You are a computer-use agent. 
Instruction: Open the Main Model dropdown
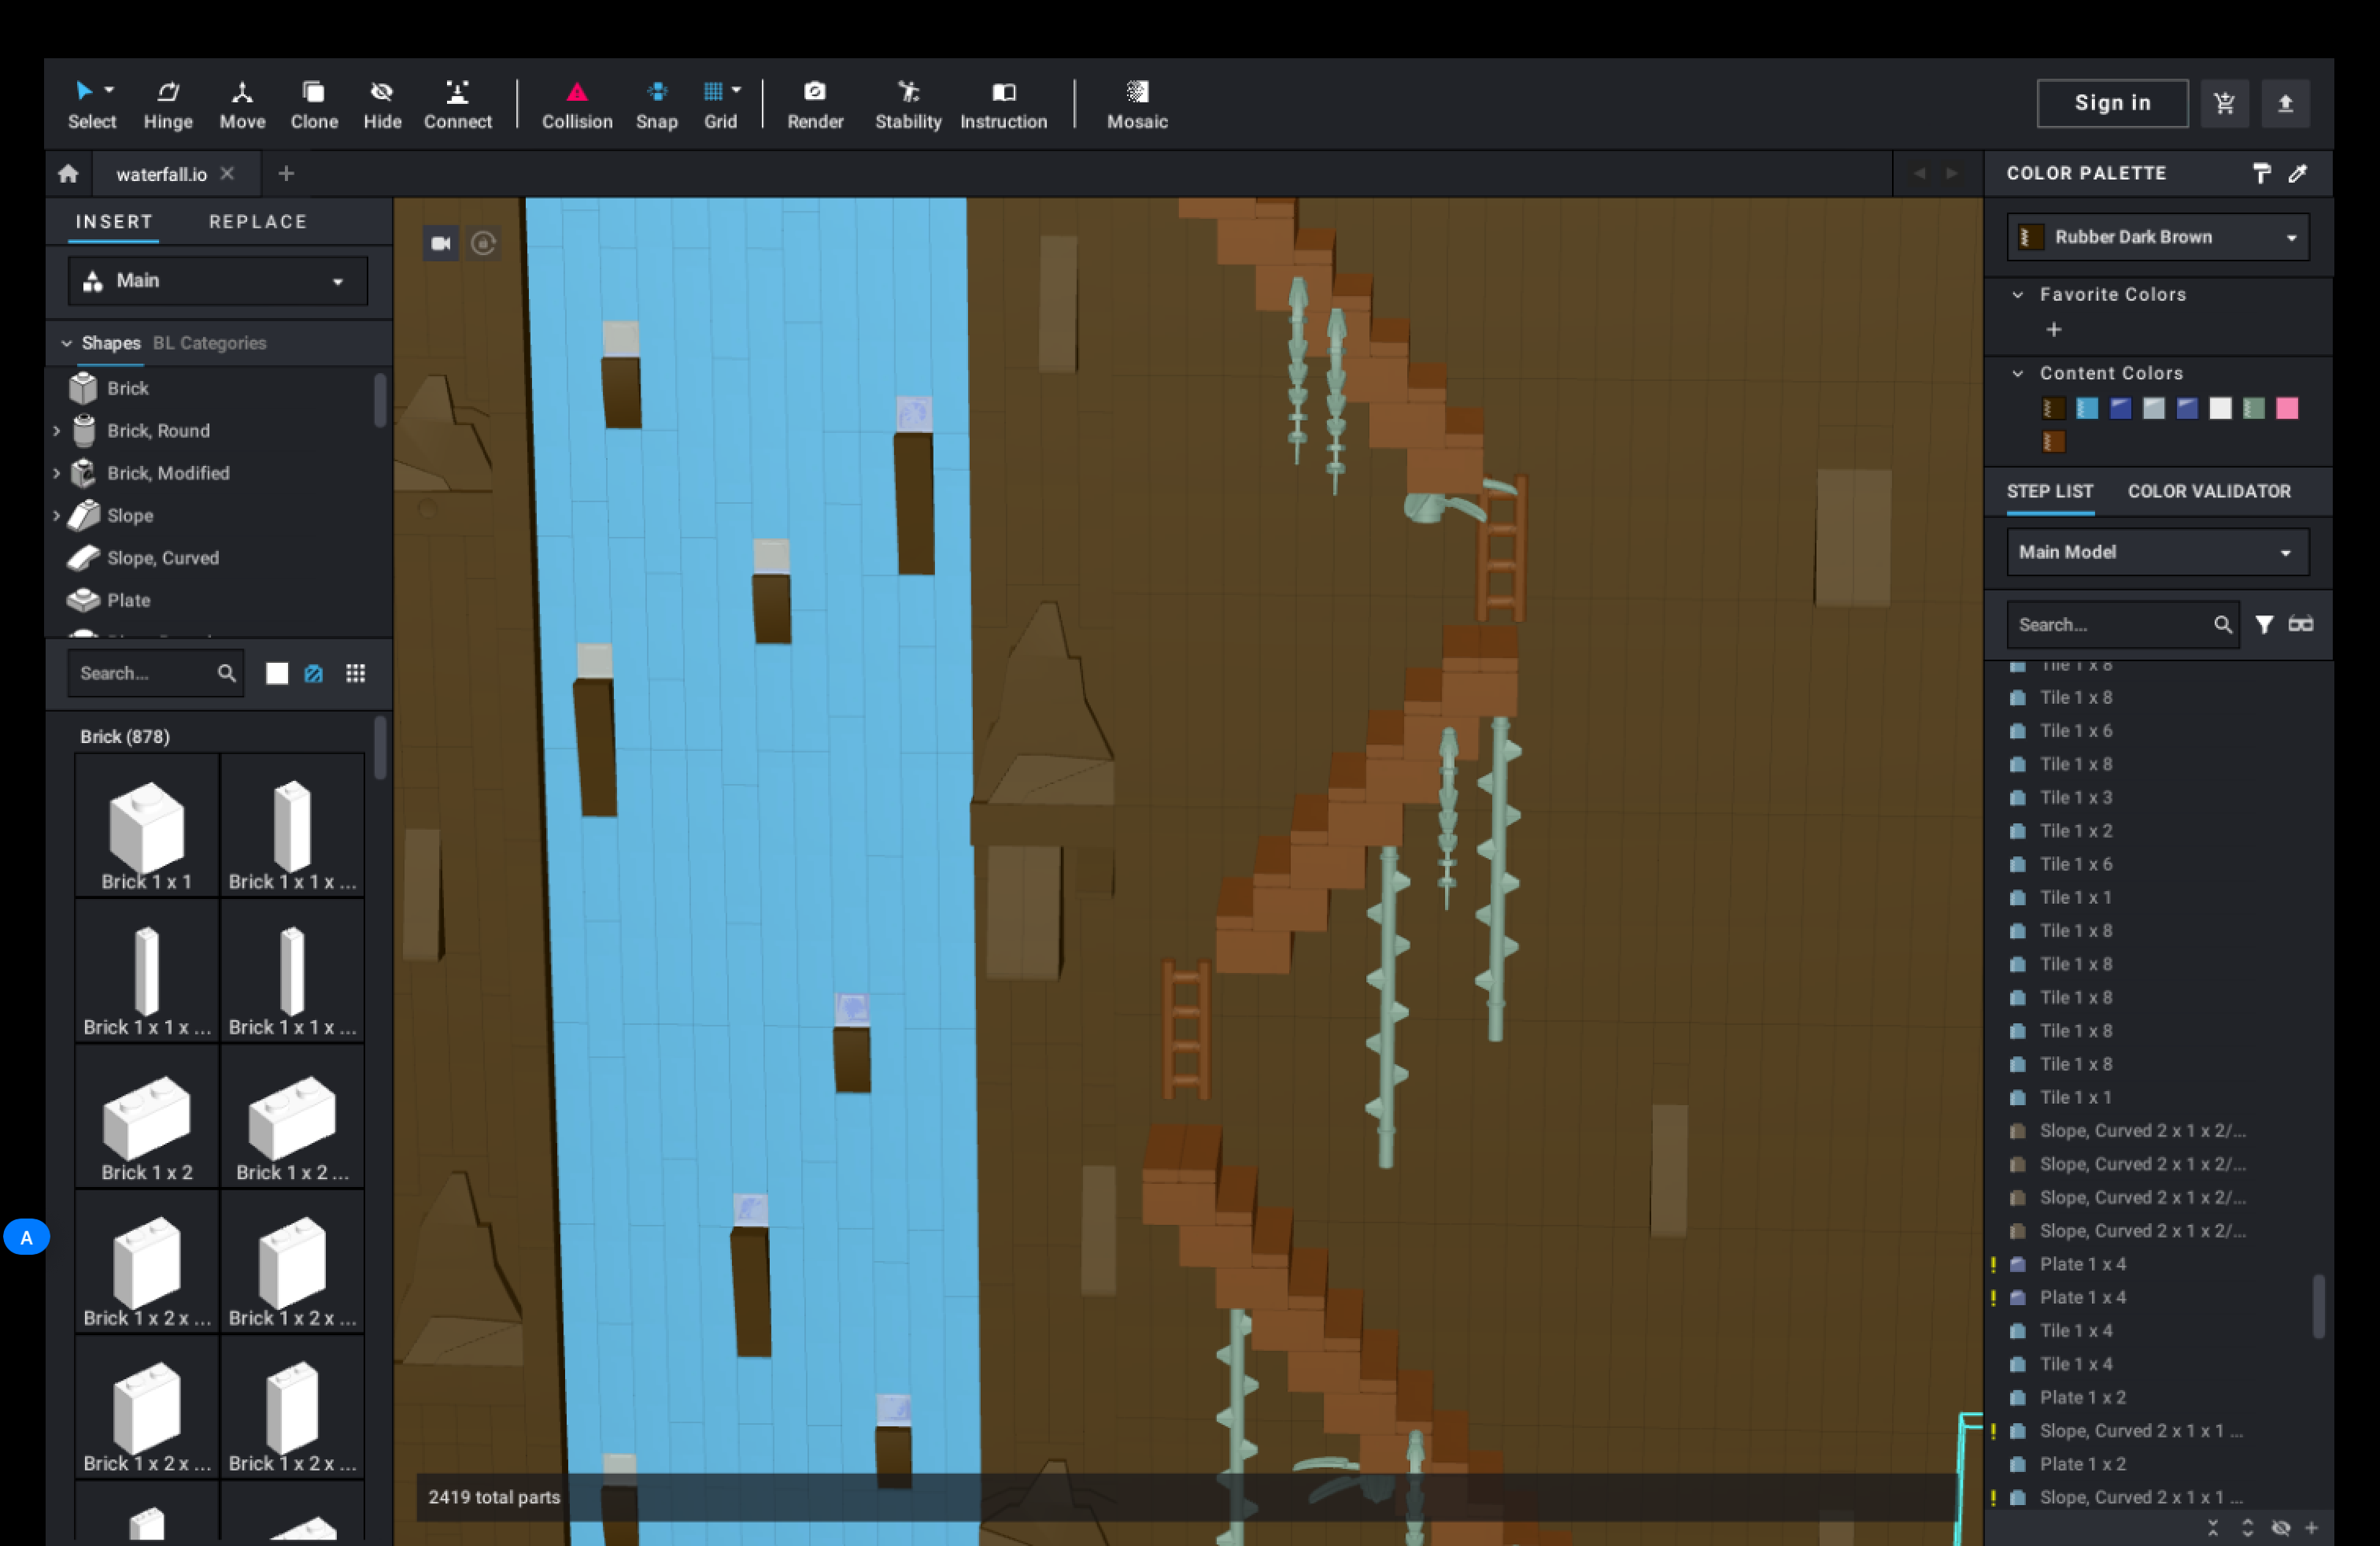2157,552
